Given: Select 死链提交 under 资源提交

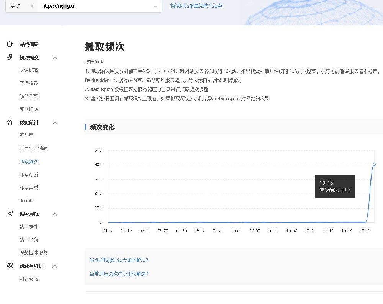Looking at the screenshot, I should coord(29,110).
